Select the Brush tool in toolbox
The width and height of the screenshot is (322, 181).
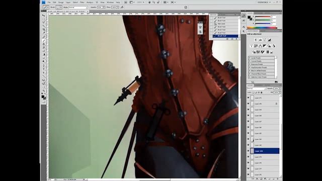(44, 41)
